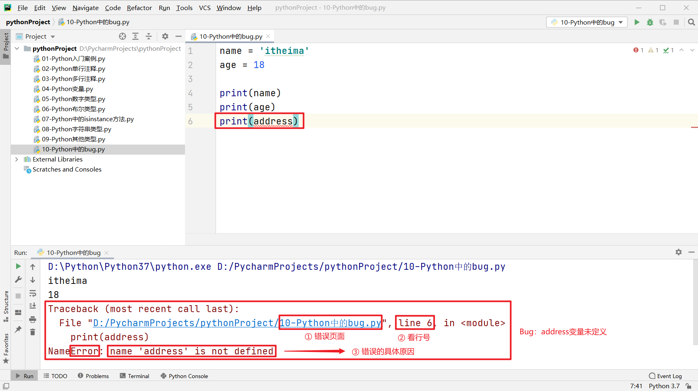This screenshot has height=391, width=698.
Task: Open Project panel settings gear
Action: pos(165,37)
